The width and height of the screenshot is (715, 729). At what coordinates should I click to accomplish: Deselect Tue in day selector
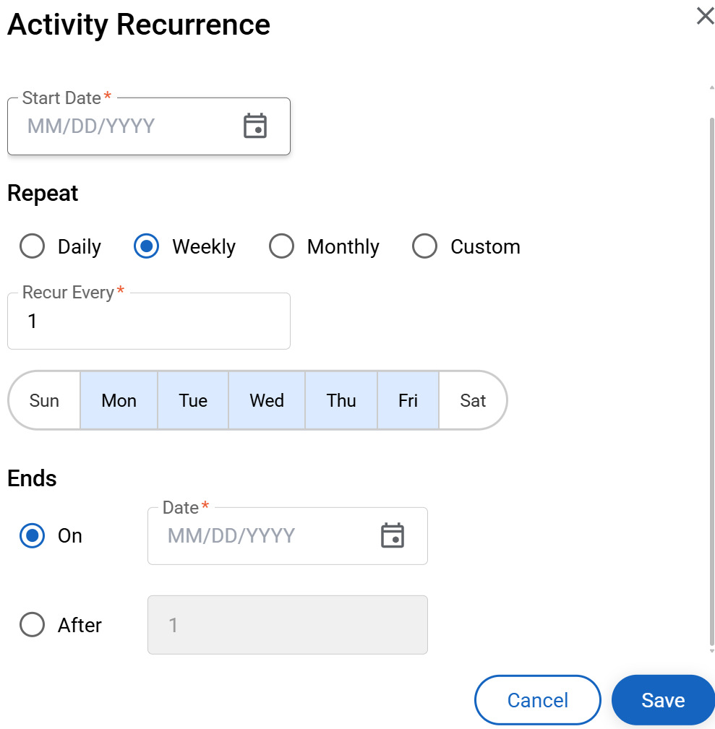tap(193, 400)
